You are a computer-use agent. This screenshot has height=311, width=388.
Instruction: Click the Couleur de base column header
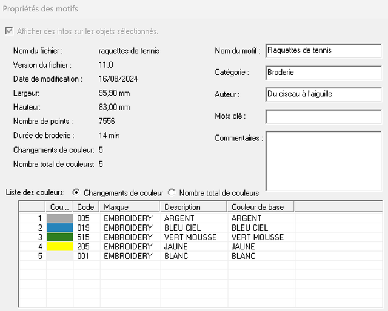click(x=260, y=207)
